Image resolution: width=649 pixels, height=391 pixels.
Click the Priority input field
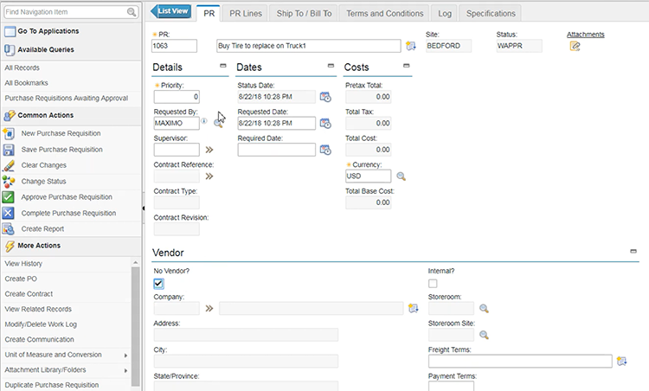(x=177, y=97)
